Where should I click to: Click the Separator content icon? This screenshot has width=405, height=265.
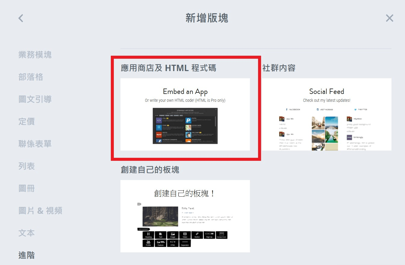click(185, 243)
